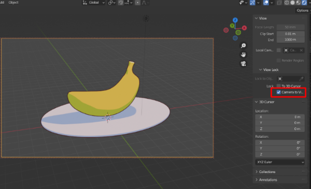This screenshot has height=189, width=311.
Task: Click the Focal Length field
Action: pyautogui.click(x=290, y=27)
